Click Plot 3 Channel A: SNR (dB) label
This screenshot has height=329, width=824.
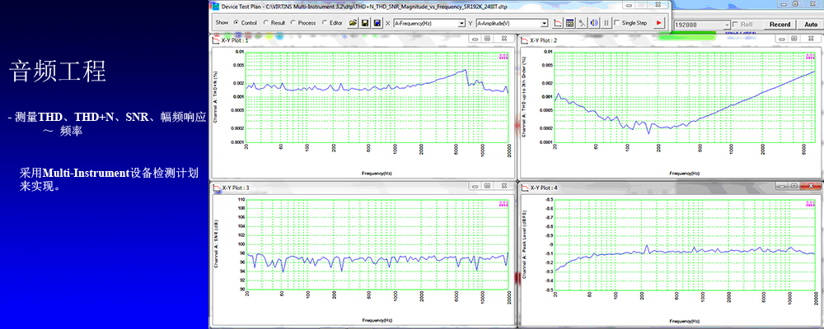coord(217,246)
